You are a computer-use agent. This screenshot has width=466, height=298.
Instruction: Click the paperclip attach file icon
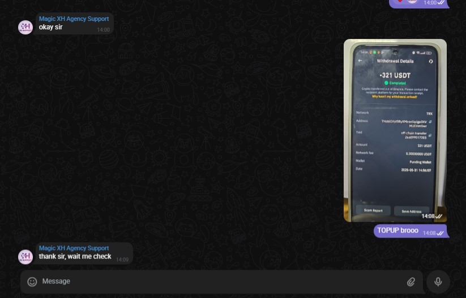411,282
